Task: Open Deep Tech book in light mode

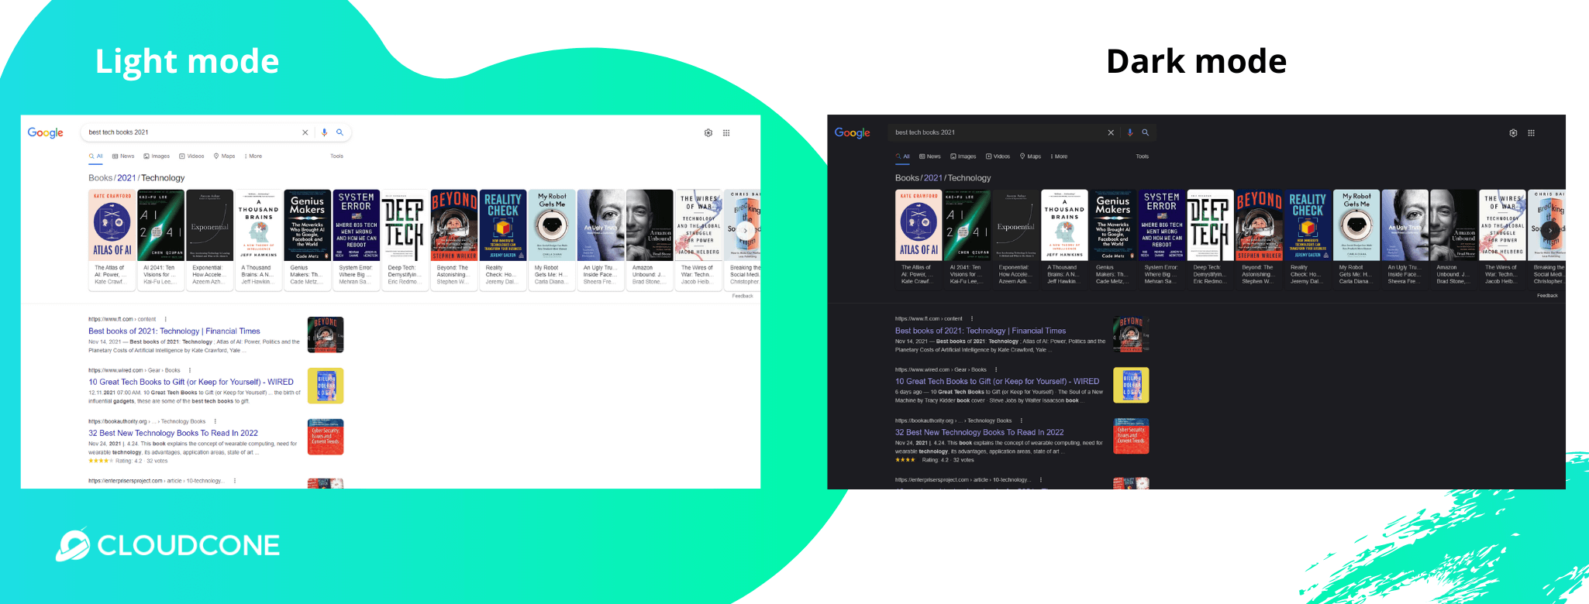Action: (x=405, y=239)
